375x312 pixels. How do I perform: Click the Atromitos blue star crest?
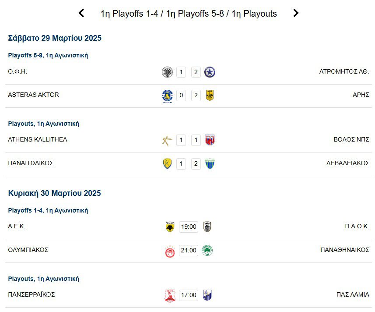[210, 72]
